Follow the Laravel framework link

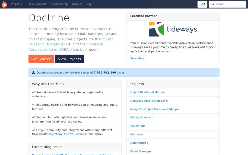click(x=69, y=134)
